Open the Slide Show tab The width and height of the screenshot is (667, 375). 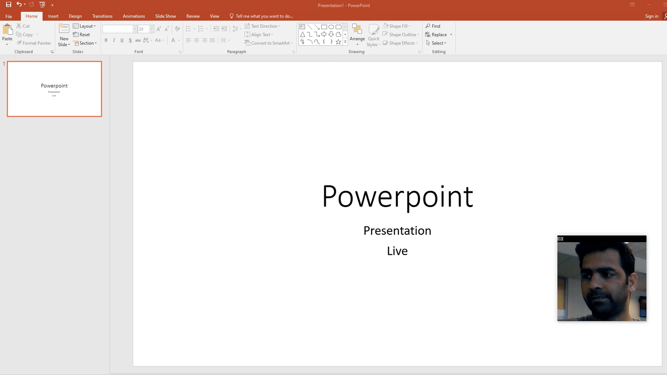click(166, 16)
